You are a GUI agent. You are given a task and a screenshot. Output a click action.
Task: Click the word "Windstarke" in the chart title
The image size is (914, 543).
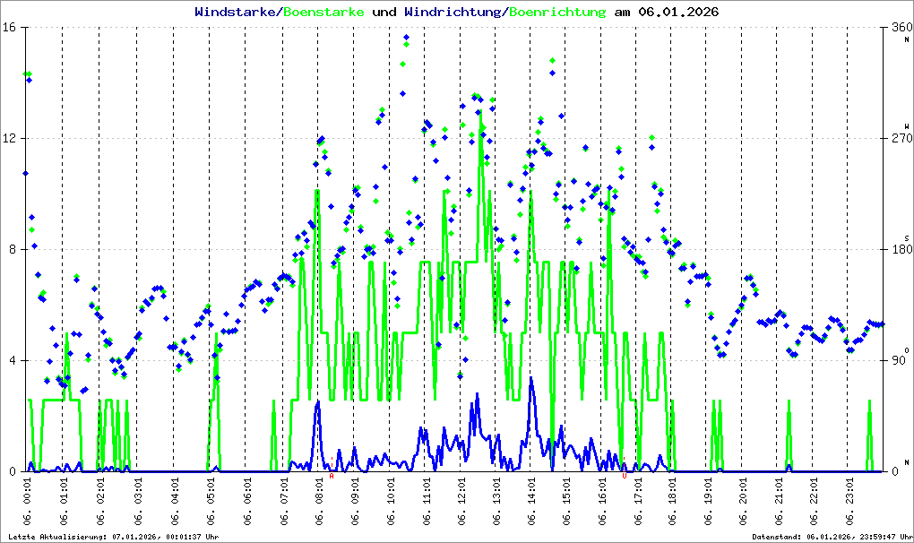tap(235, 13)
